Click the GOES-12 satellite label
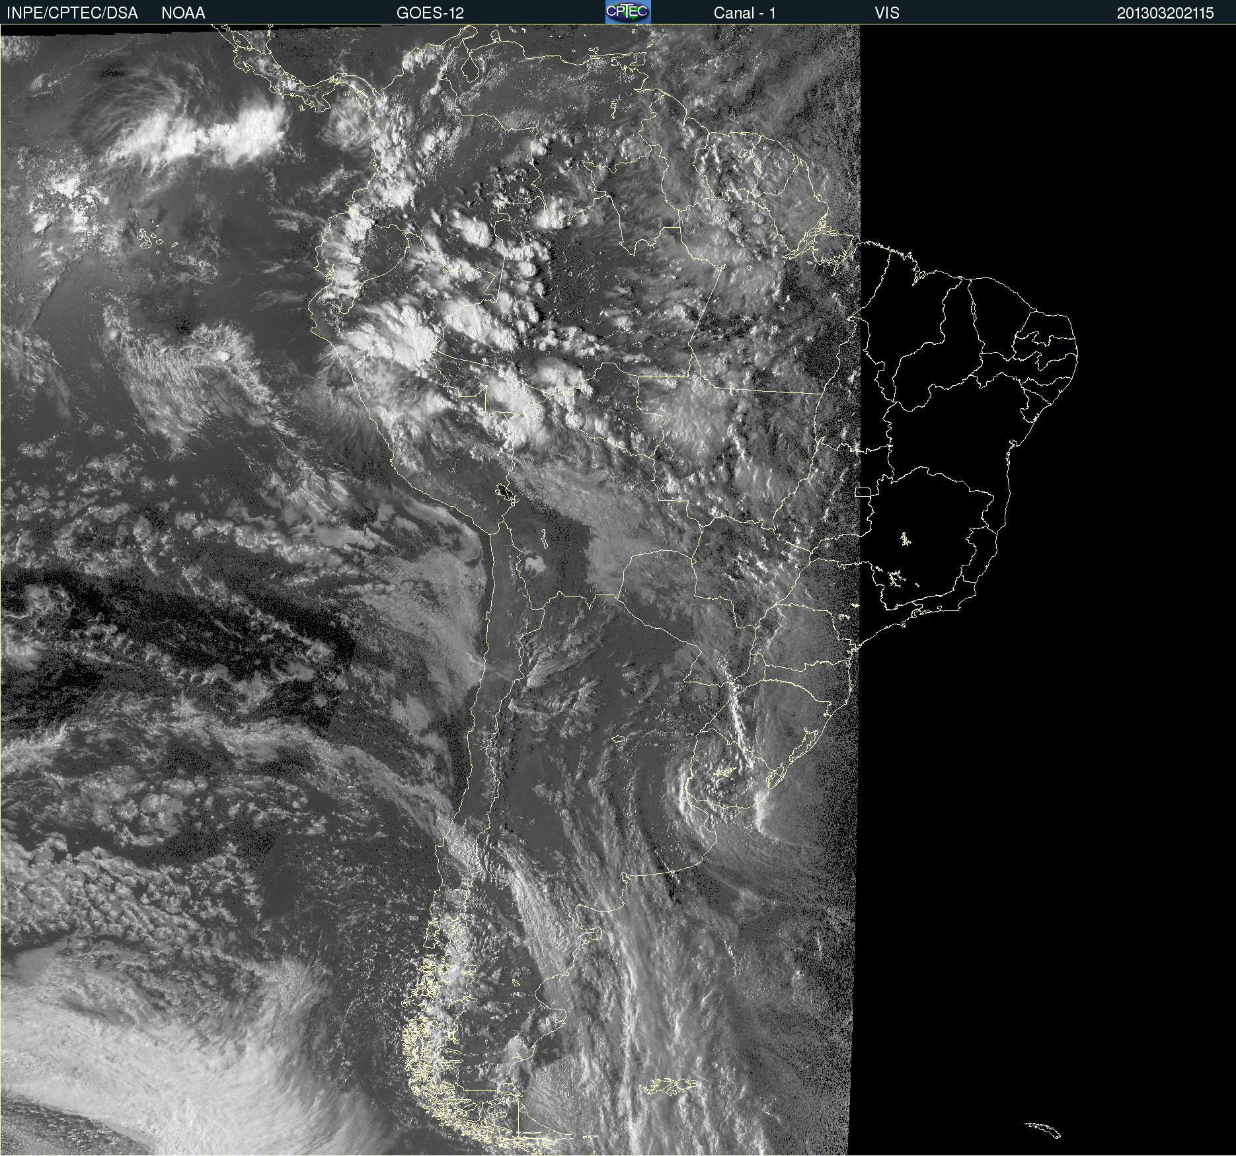The height and width of the screenshot is (1156, 1236). coord(430,13)
